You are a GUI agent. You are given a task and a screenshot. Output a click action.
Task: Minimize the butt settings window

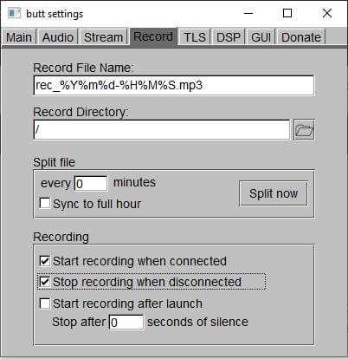click(x=248, y=13)
